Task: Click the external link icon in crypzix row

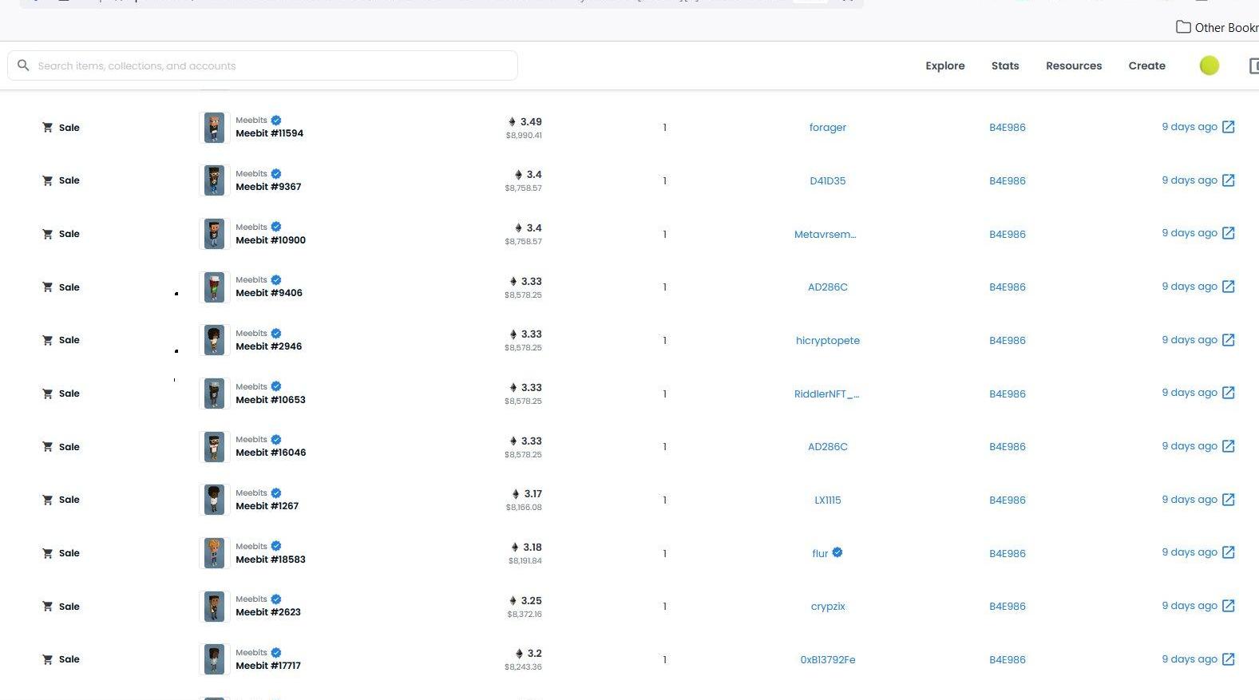Action: tap(1228, 606)
